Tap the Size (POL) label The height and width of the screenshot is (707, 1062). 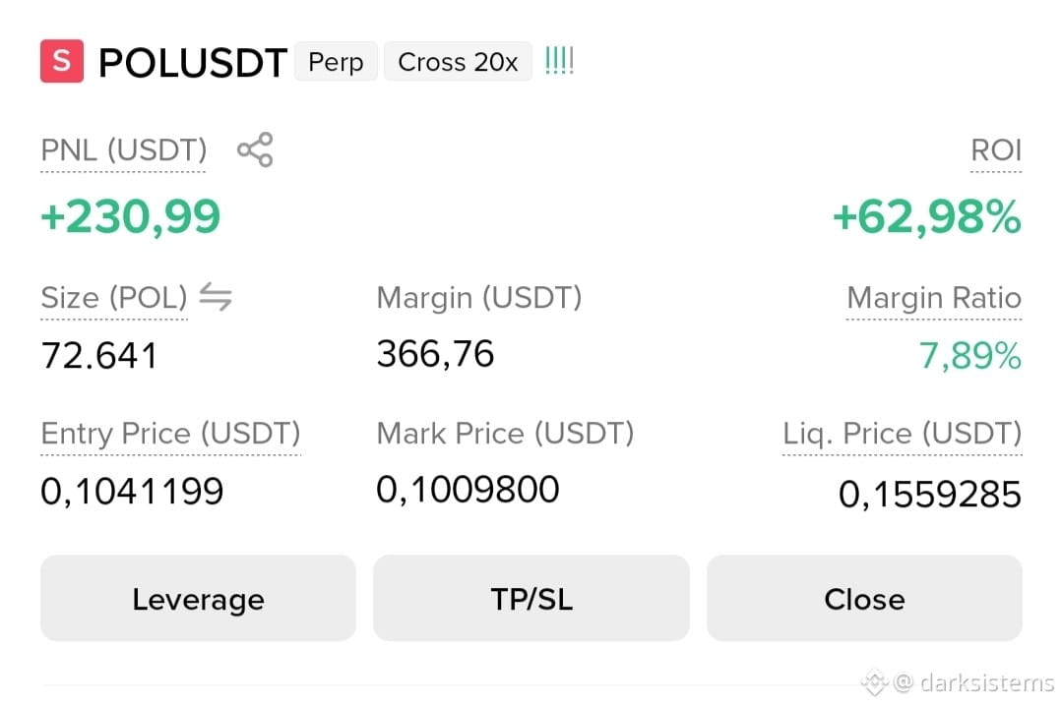(114, 298)
